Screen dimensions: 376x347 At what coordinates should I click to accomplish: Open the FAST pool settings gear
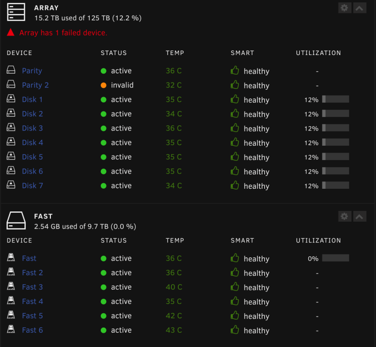click(x=345, y=217)
